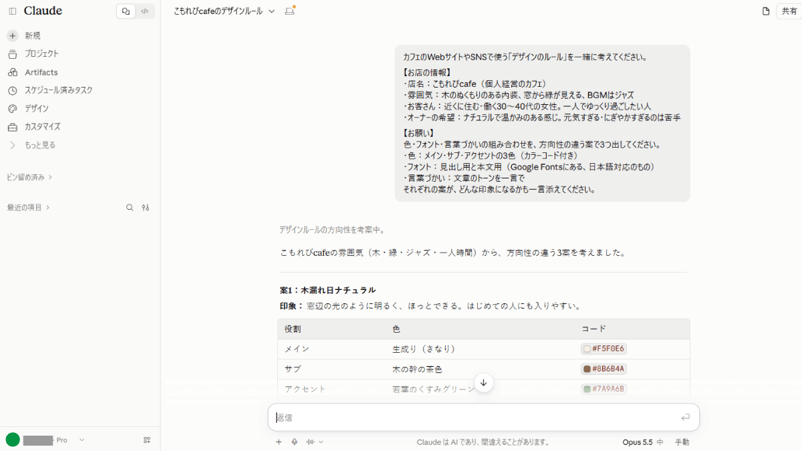Open the document icon near 共有
Viewport: 802px width, 451px height.
[766, 11]
